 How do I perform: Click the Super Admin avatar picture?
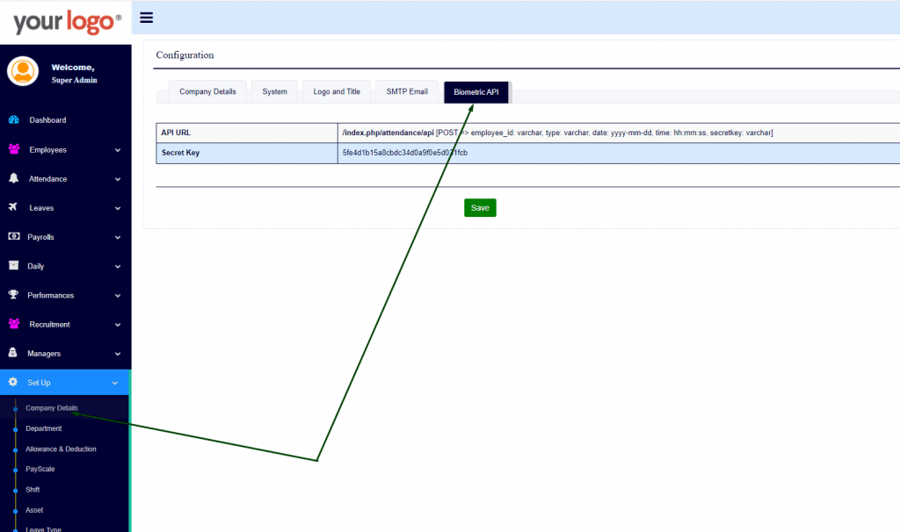(x=23, y=71)
